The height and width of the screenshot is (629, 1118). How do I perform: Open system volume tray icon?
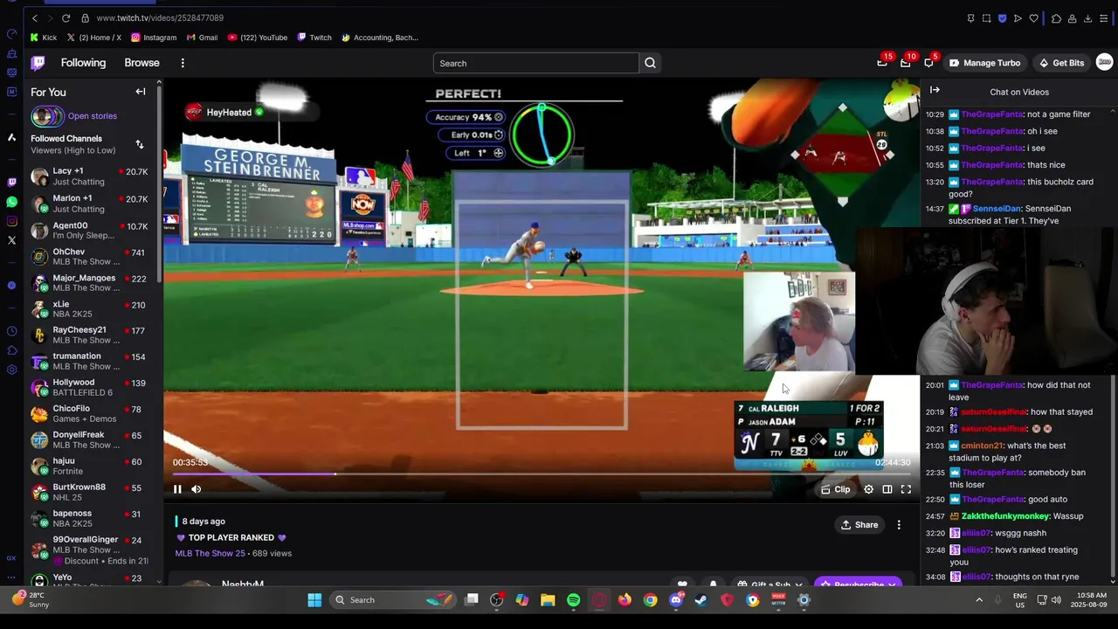point(1056,600)
